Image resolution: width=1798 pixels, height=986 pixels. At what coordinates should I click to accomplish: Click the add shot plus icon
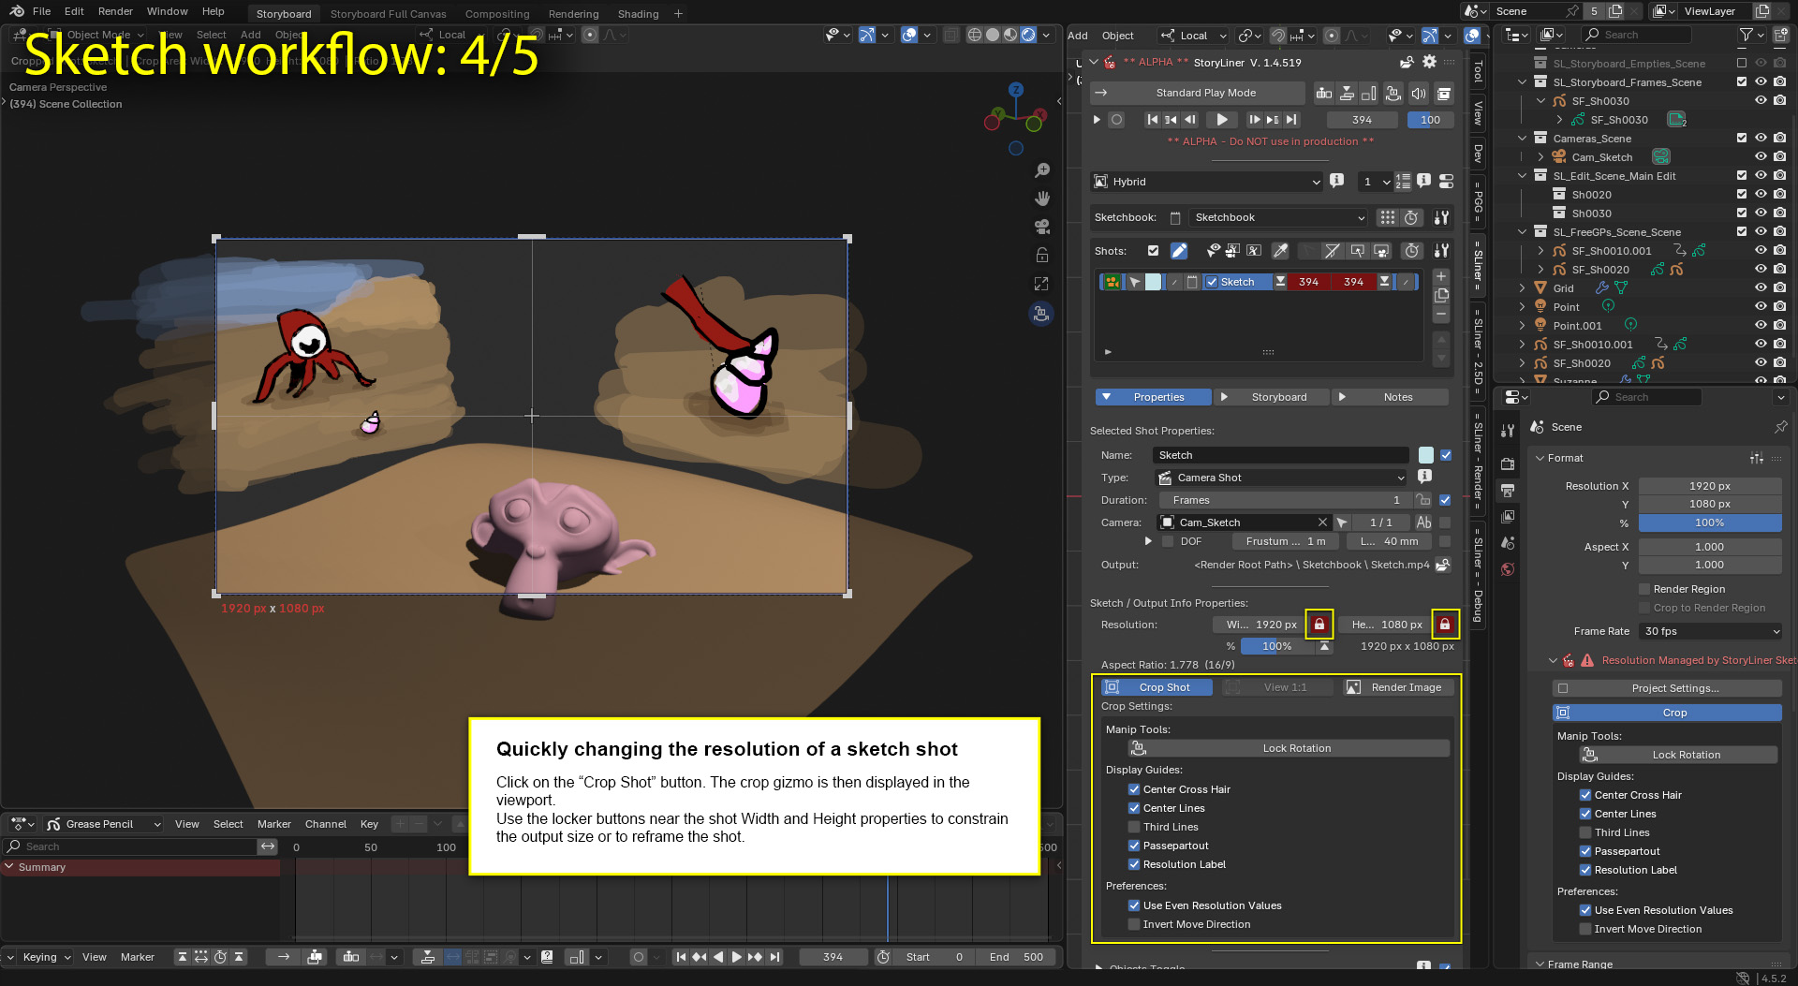(x=1441, y=276)
